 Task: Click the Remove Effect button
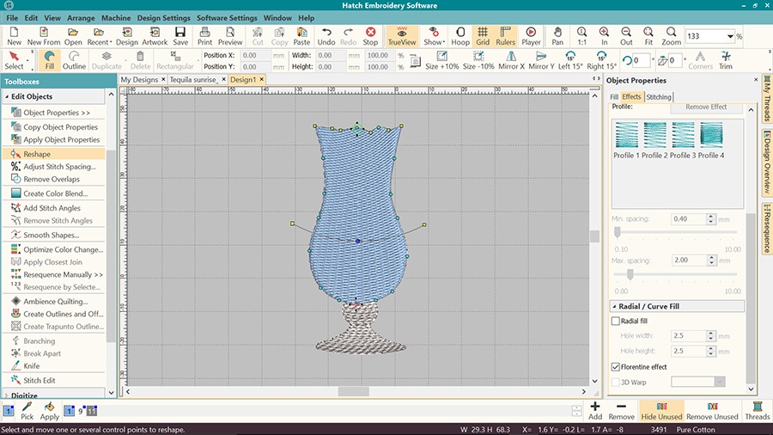(x=706, y=107)
